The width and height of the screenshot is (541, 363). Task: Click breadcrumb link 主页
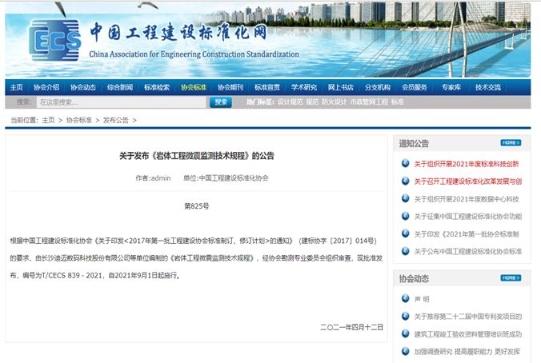(48, 120)
